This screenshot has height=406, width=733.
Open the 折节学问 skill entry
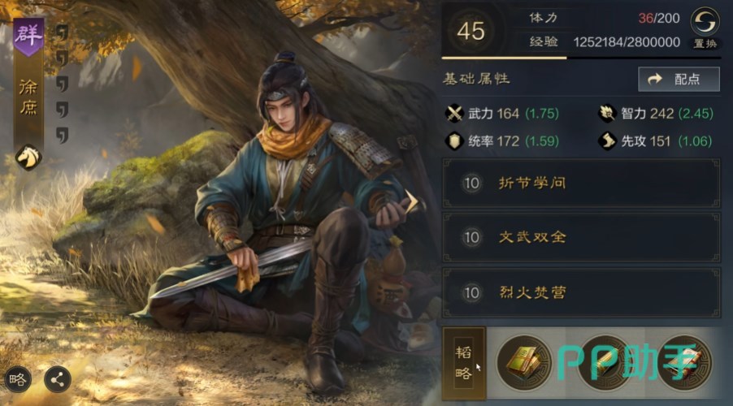pyautogui.click(x=581, y=183)
